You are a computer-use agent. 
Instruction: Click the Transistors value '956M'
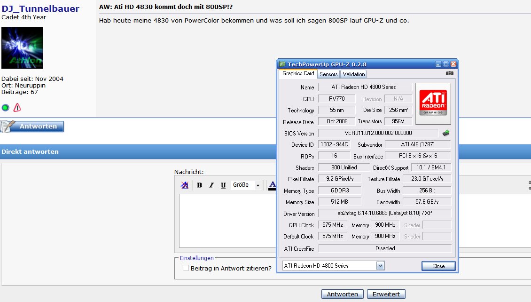click(x=398, y=121)
